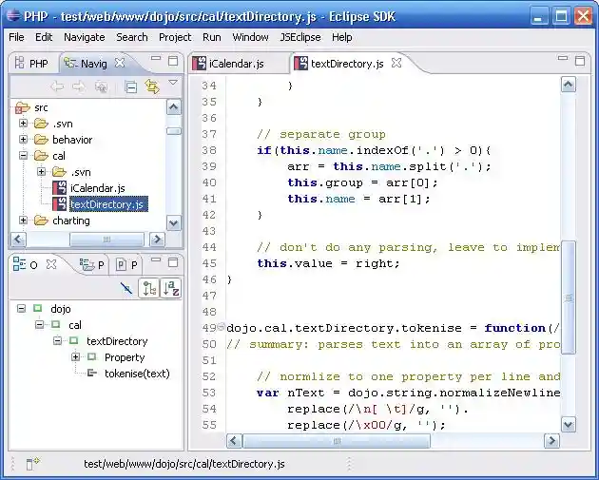
Task: Open the Navigator view menu dropdown arrow
Action: click(x=173, y=84)
